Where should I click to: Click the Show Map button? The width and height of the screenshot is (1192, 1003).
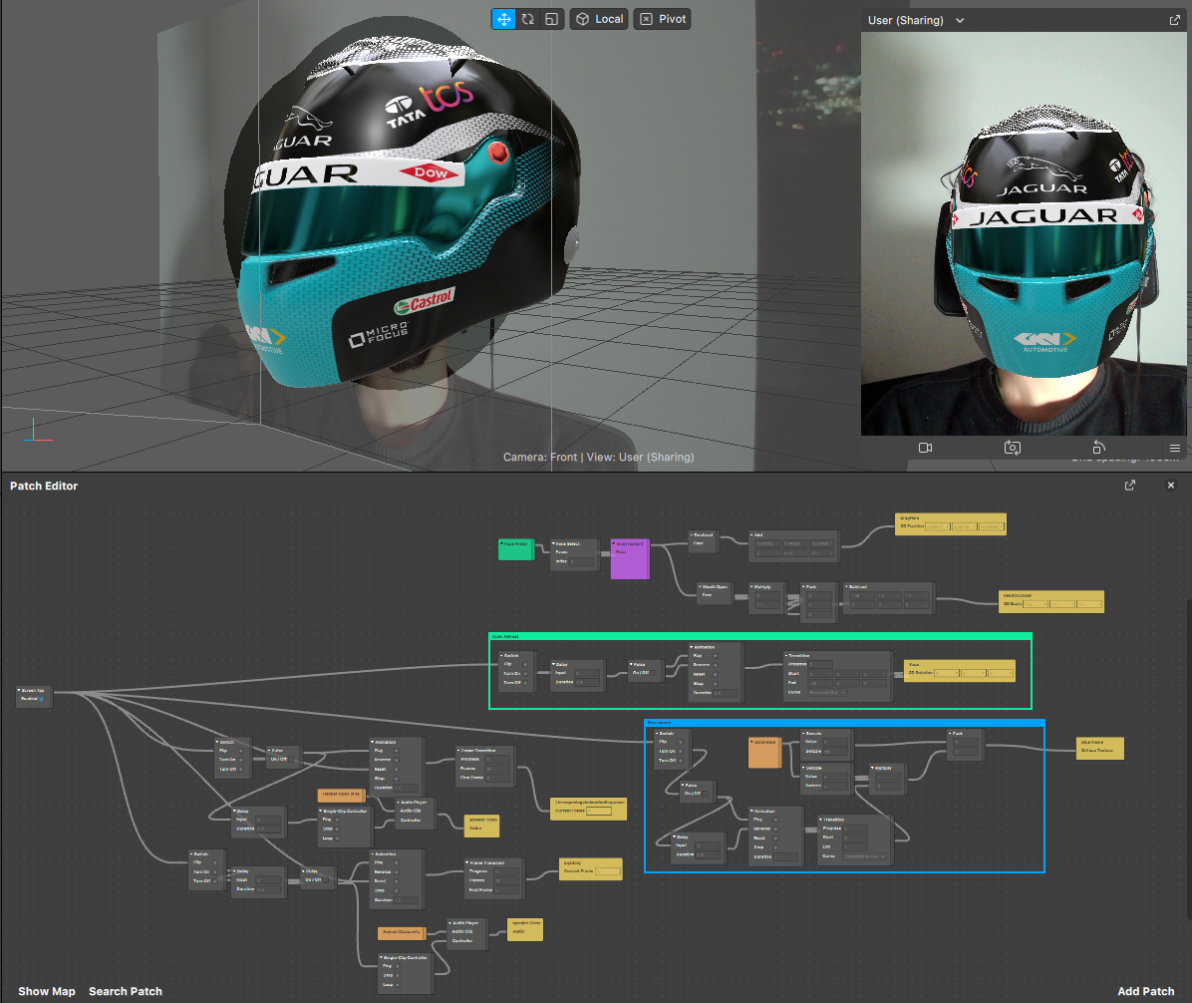(x=47, y=991)
